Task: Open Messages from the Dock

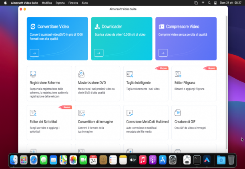Action: (44, 160)
